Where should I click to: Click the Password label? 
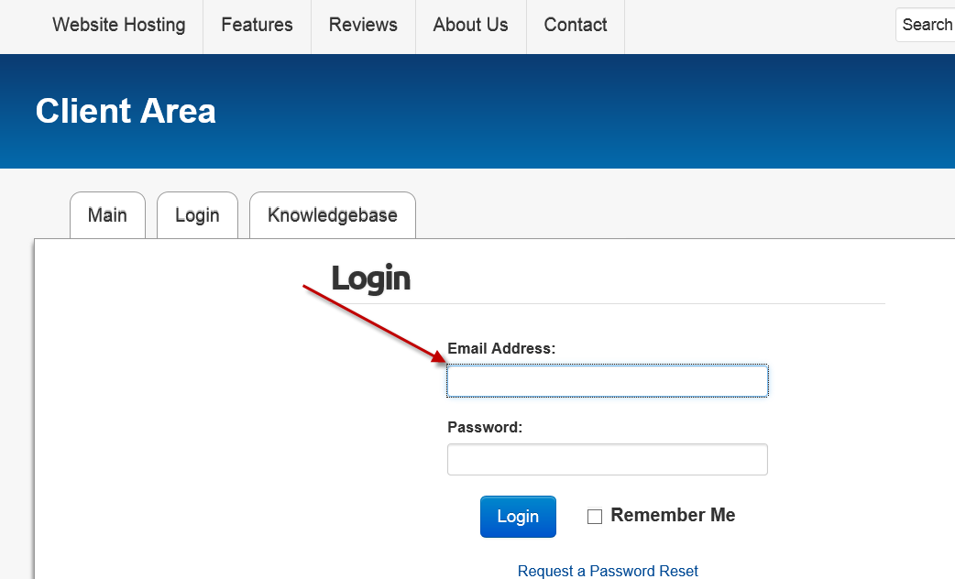coord(485,427)
